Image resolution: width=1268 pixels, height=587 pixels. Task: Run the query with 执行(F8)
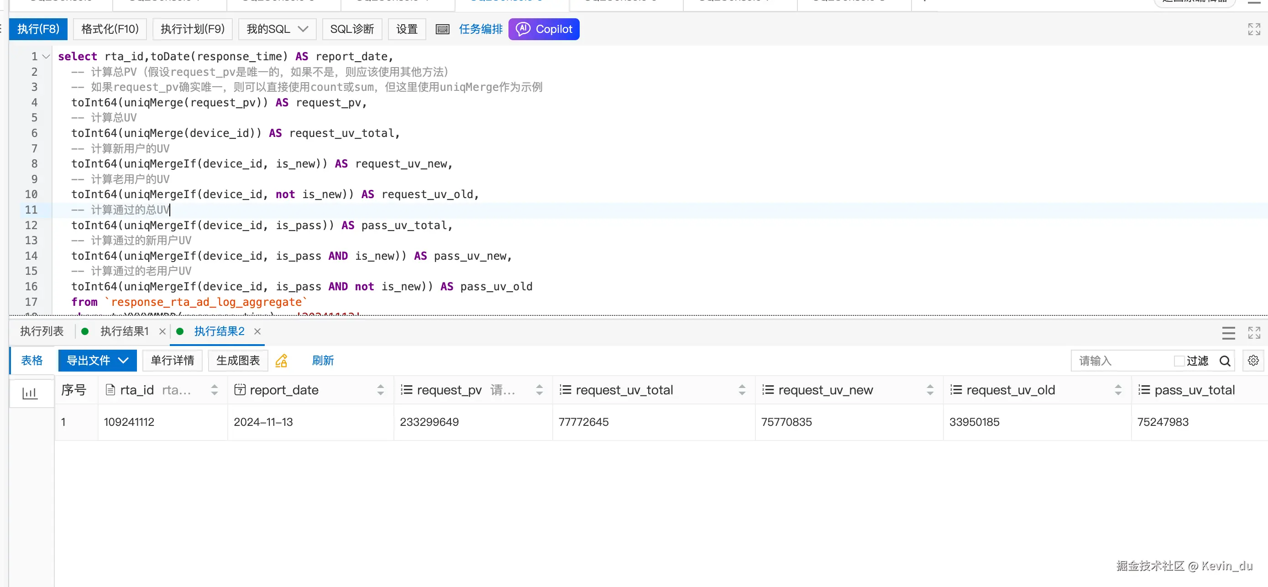(38, 29)
